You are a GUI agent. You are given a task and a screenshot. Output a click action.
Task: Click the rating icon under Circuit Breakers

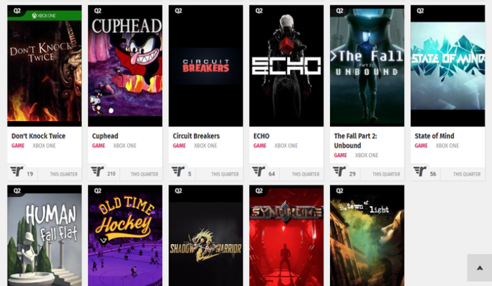178,172
